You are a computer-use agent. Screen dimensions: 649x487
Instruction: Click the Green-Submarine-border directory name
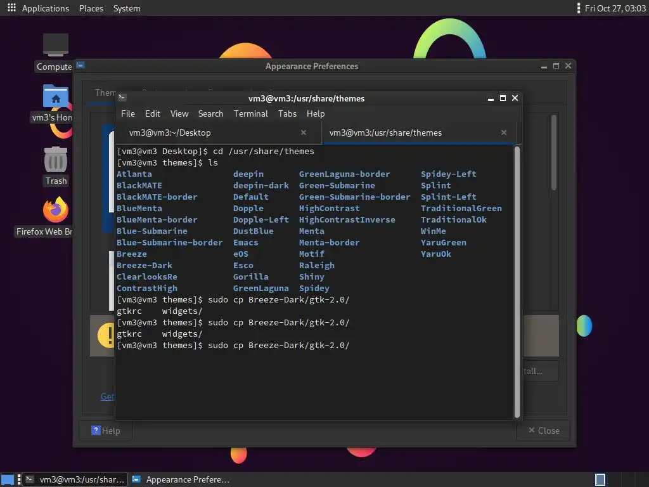(x=354, y=197)
